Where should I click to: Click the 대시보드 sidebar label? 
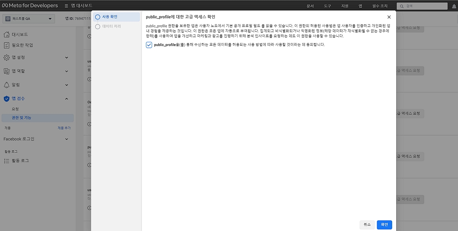pyautogui.click(x=20, y=34)
